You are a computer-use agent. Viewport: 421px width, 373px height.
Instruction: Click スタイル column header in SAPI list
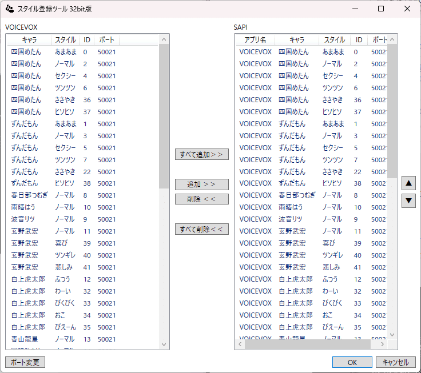(334, 40)
